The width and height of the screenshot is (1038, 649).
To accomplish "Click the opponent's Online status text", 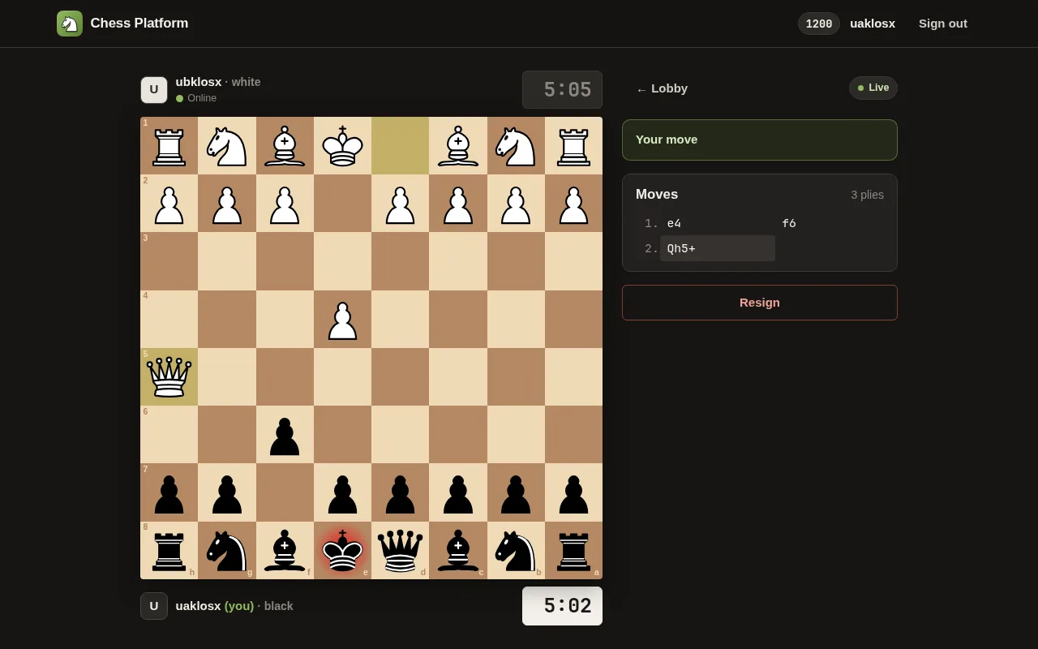I will pyautogui.click(x=202, y=98).
